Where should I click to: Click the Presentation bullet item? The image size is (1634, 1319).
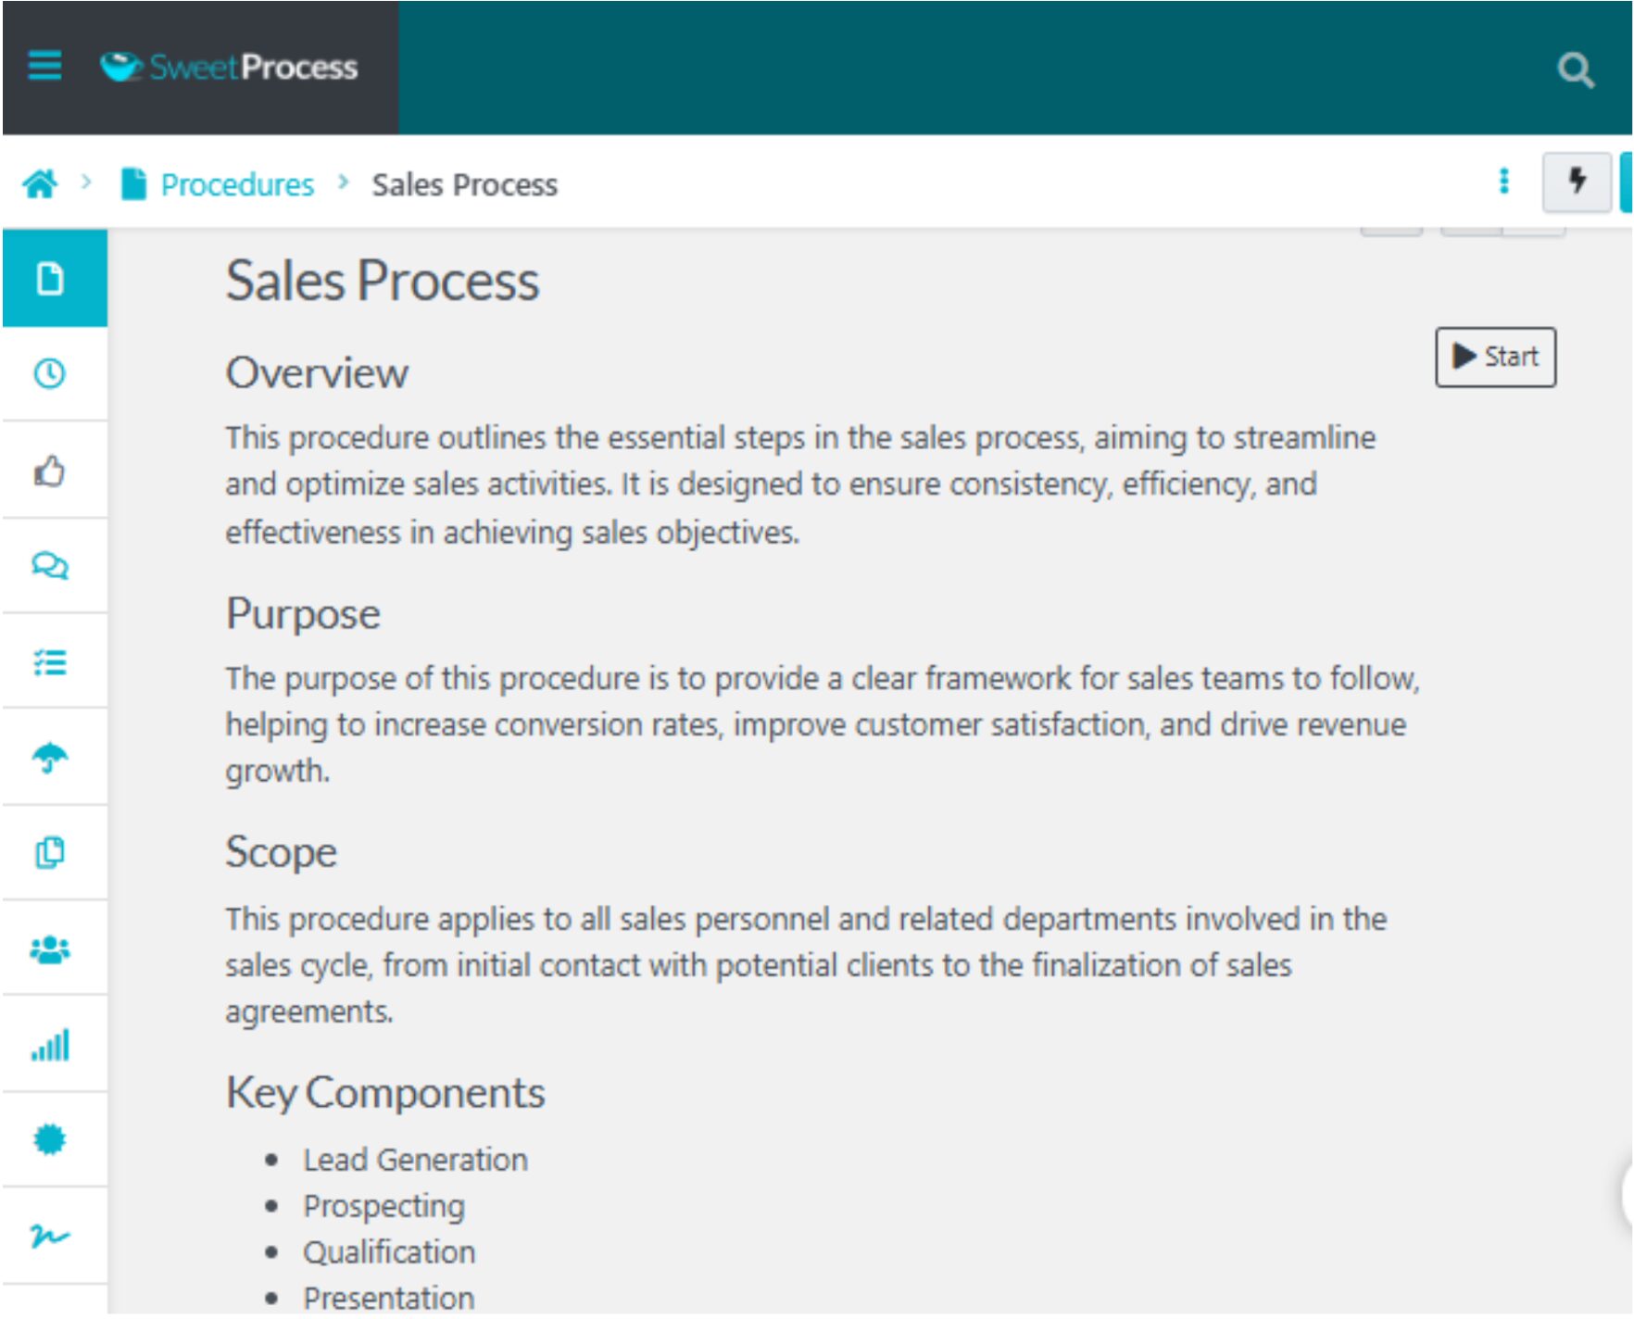(389, 1298)
